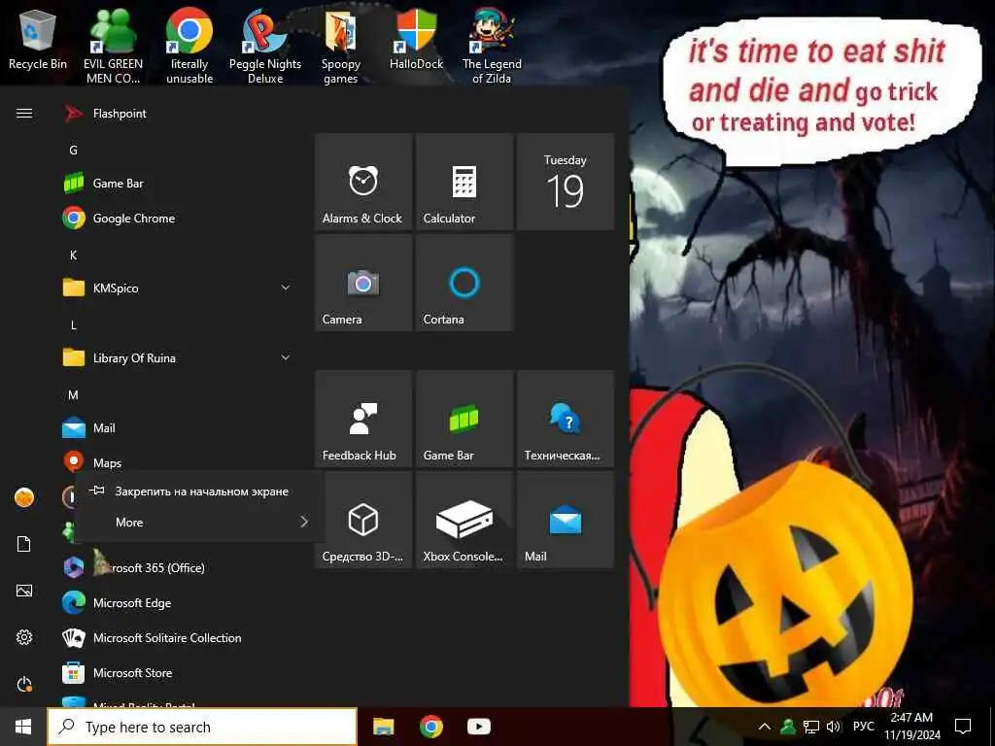Open the Средство 3D tile
The image size is (995, 746).
pyautogui.click(x=363, y=520)
